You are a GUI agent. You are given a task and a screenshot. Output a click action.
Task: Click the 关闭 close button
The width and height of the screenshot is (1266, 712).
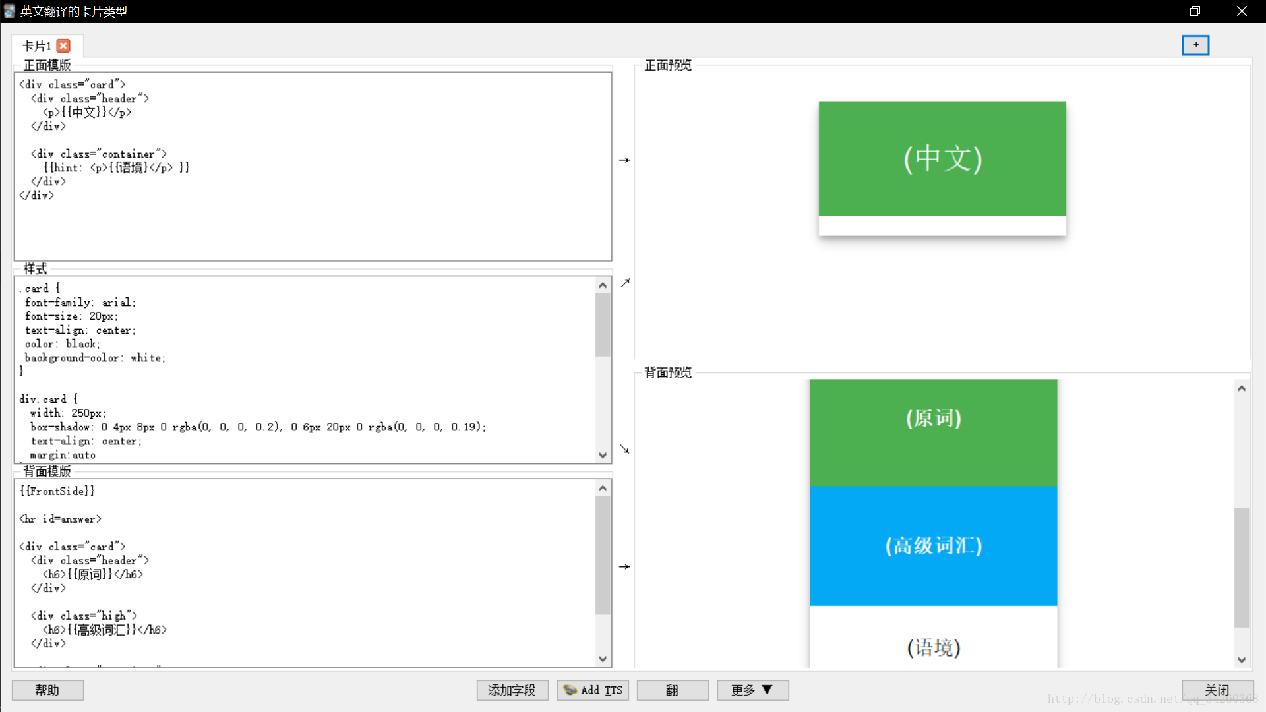pyautogui.click(x=1217, y=690)
